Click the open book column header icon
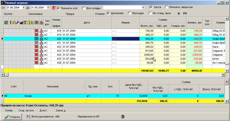The width and height of the screenshot is (230, 121). (x=36, y=23)
